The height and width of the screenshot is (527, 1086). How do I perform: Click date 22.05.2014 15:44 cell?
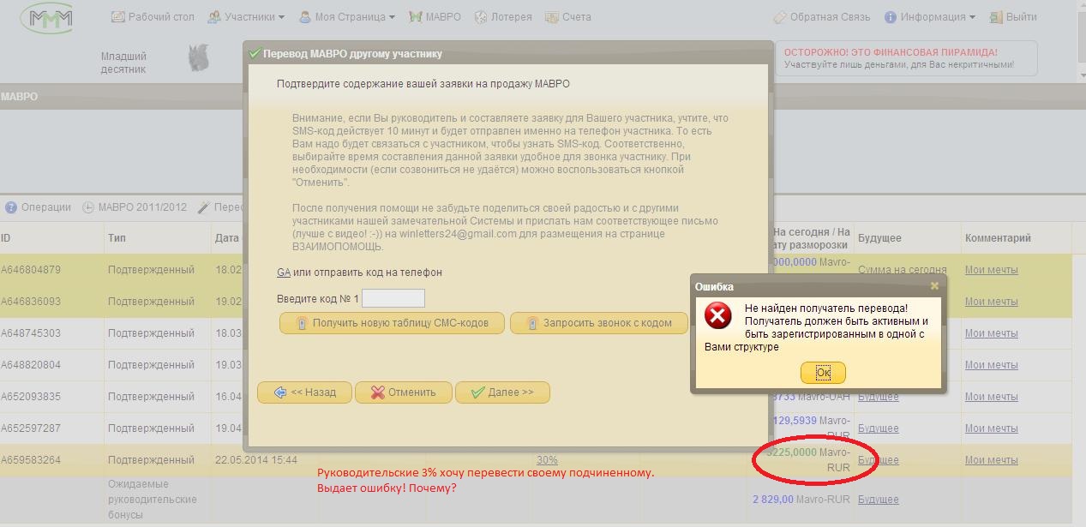click(256, 460)
